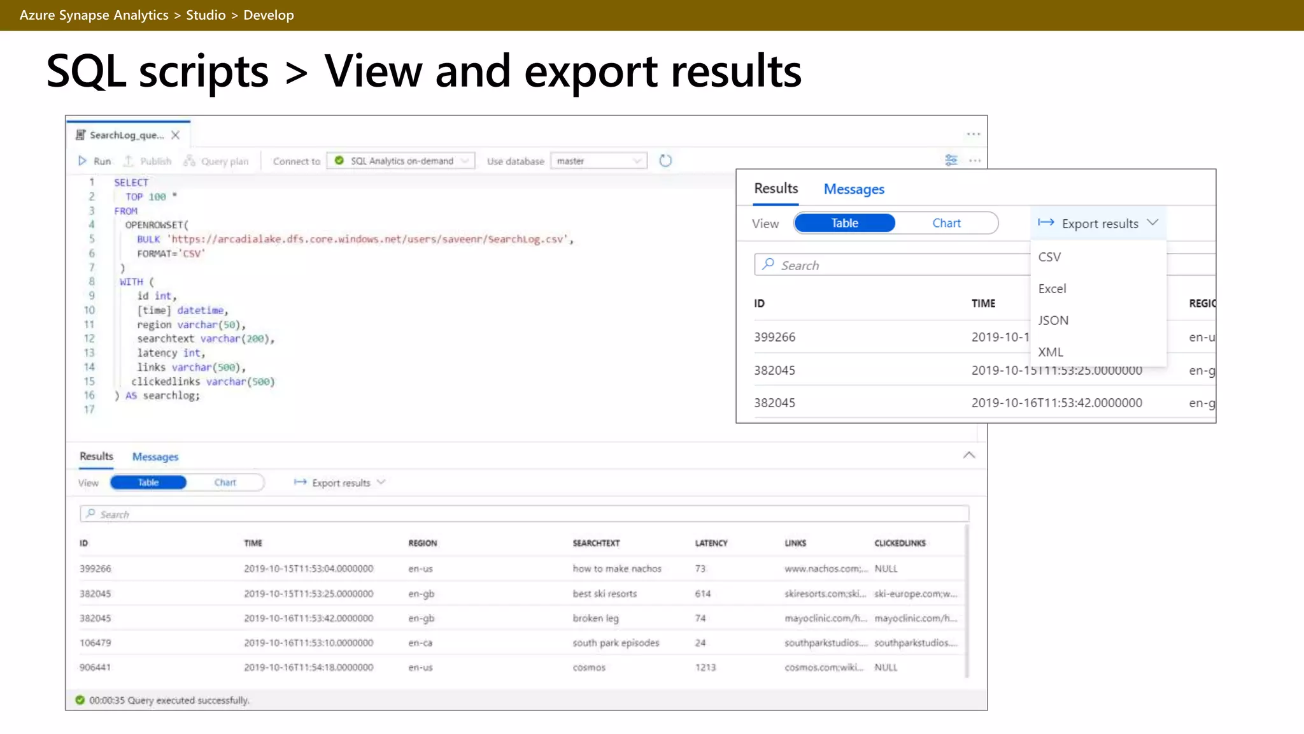Click into the zoomed panel Search field
Image resolution: width=1304 pixels, height=734 pixels.
[x=892, y=264]
